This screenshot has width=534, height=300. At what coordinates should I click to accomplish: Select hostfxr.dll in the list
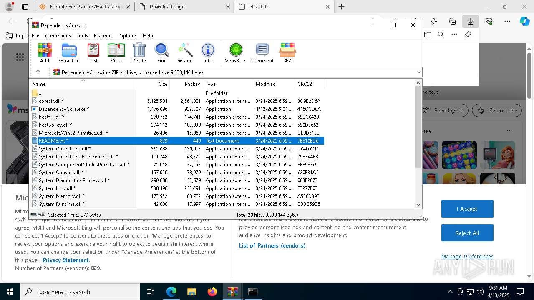[x=177, y=117]
